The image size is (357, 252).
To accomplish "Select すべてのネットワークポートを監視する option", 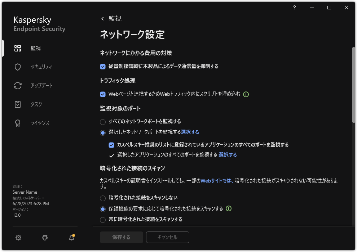I will pos(102,122).
